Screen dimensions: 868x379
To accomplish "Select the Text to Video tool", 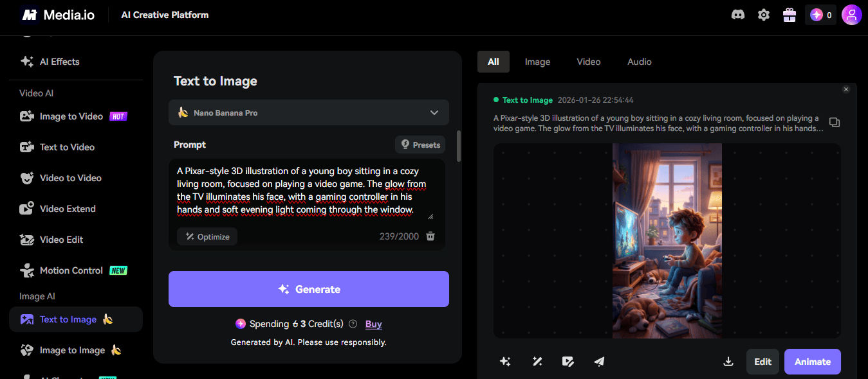I will click(x=68, y=146).
